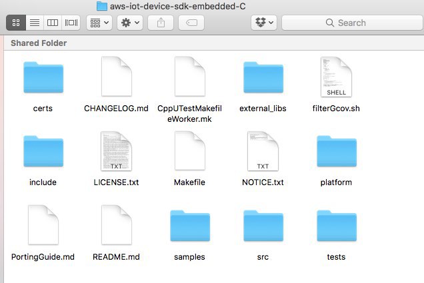
Task: Select the CppUTestMakefileWorker.mk file icon
Action: 189,77
